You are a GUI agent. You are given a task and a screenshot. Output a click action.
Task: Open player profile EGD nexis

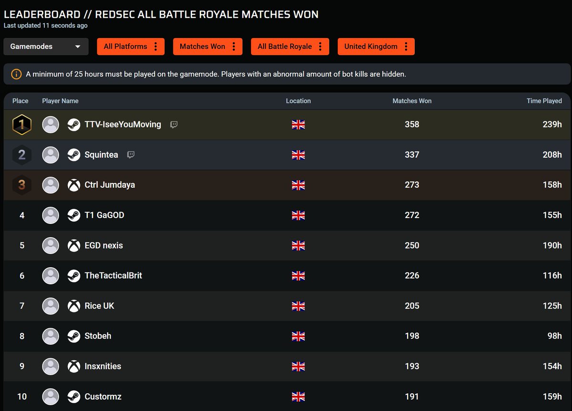pos(104,245)
